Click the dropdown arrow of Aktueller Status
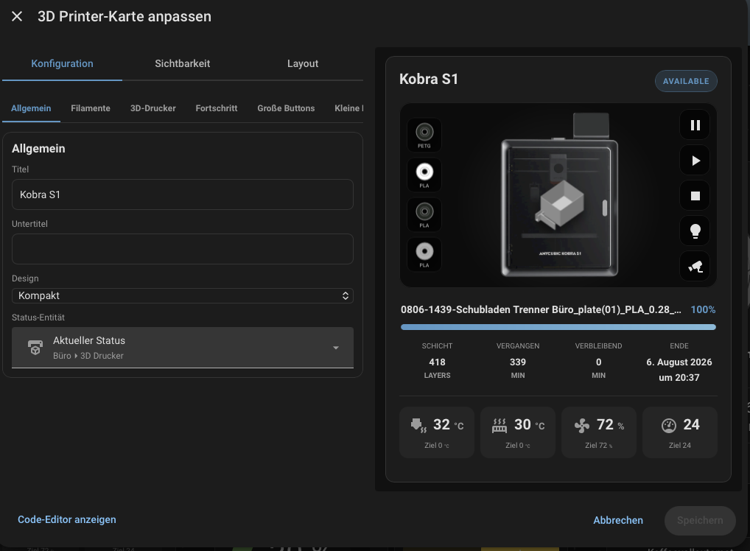The image size is (750, 551). coord(336,348)
